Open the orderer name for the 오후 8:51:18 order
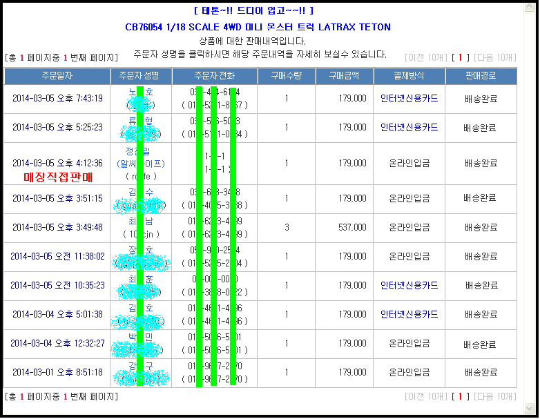The image size is (540, 419). coord(141,366)
